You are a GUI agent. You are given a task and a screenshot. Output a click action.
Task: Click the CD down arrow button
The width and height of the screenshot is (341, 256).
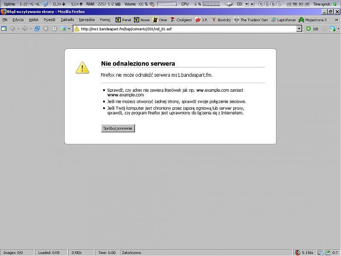(x=247, y=4)
